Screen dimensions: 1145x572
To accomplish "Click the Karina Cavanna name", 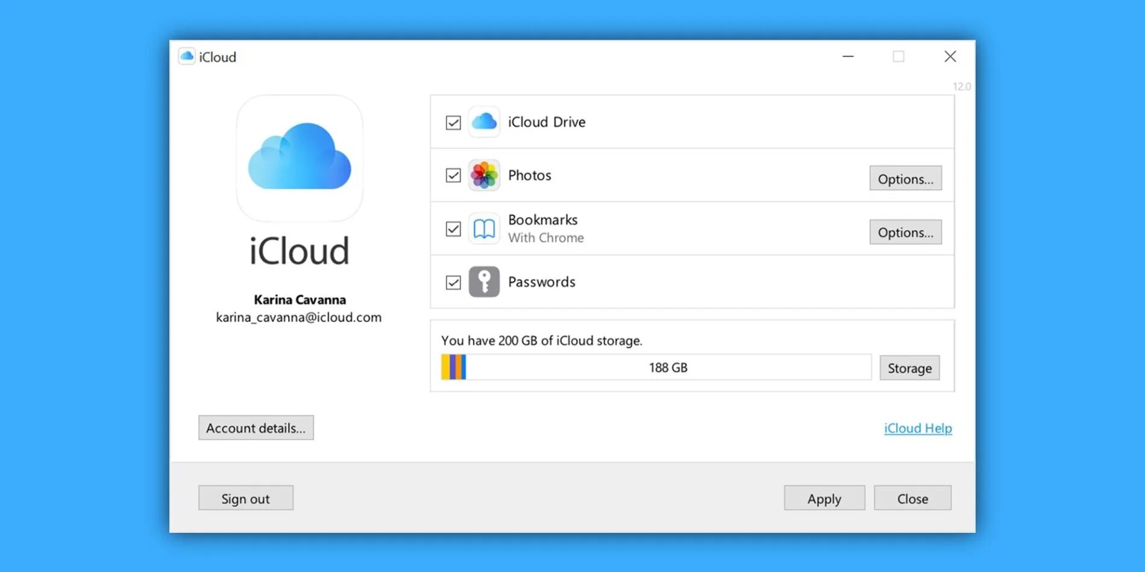I will [x=300, y=299].
